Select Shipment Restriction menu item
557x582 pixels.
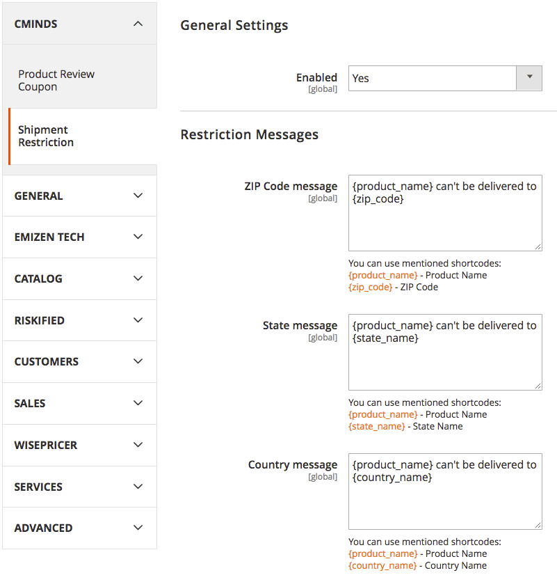coord(46,136)
